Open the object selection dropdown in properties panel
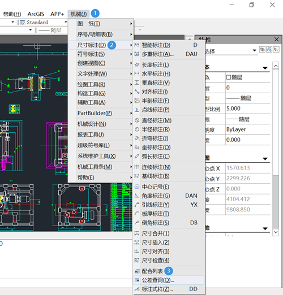283x295 pixels. [x=254, y=50]
